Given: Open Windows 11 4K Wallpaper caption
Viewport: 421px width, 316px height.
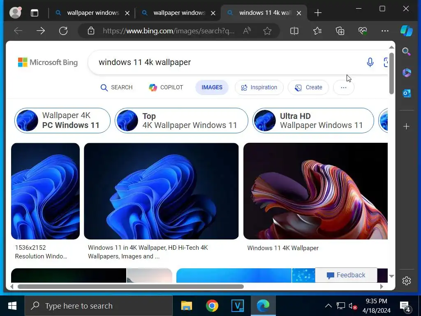Looking at the screenshot, I should point(283,248).
